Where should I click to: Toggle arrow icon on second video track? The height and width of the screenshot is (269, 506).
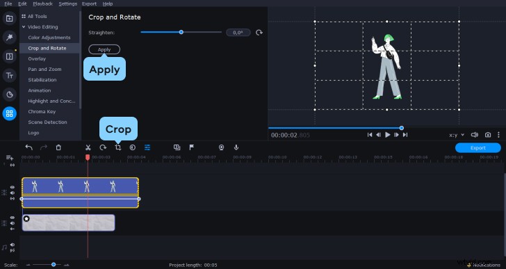click(x=13, y=229)
